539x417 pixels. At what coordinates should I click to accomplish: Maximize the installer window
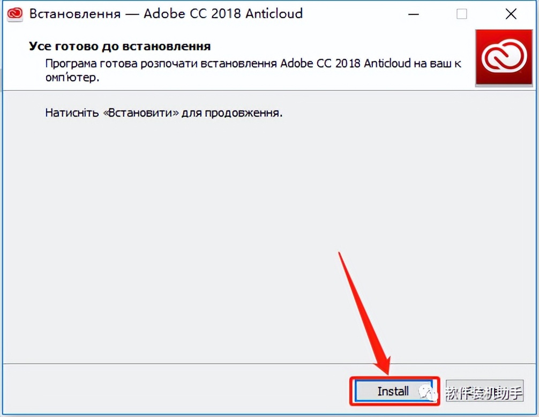pos(462,14)
